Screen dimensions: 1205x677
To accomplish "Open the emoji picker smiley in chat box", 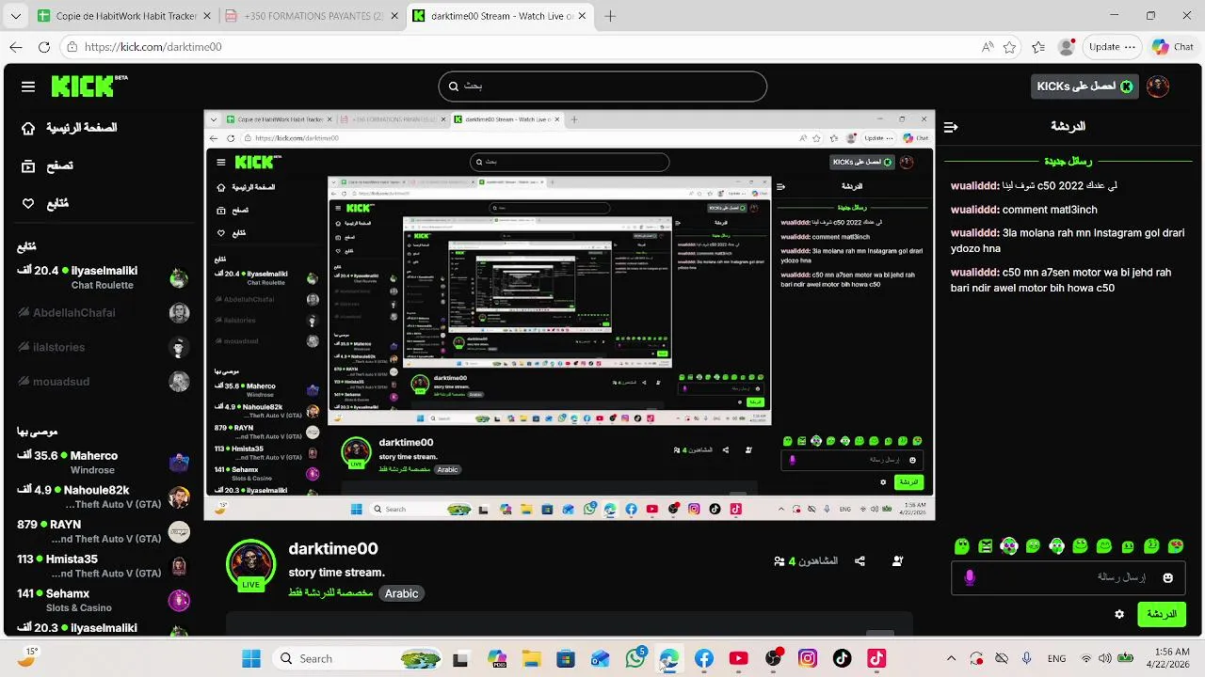I will (1168, 577).
